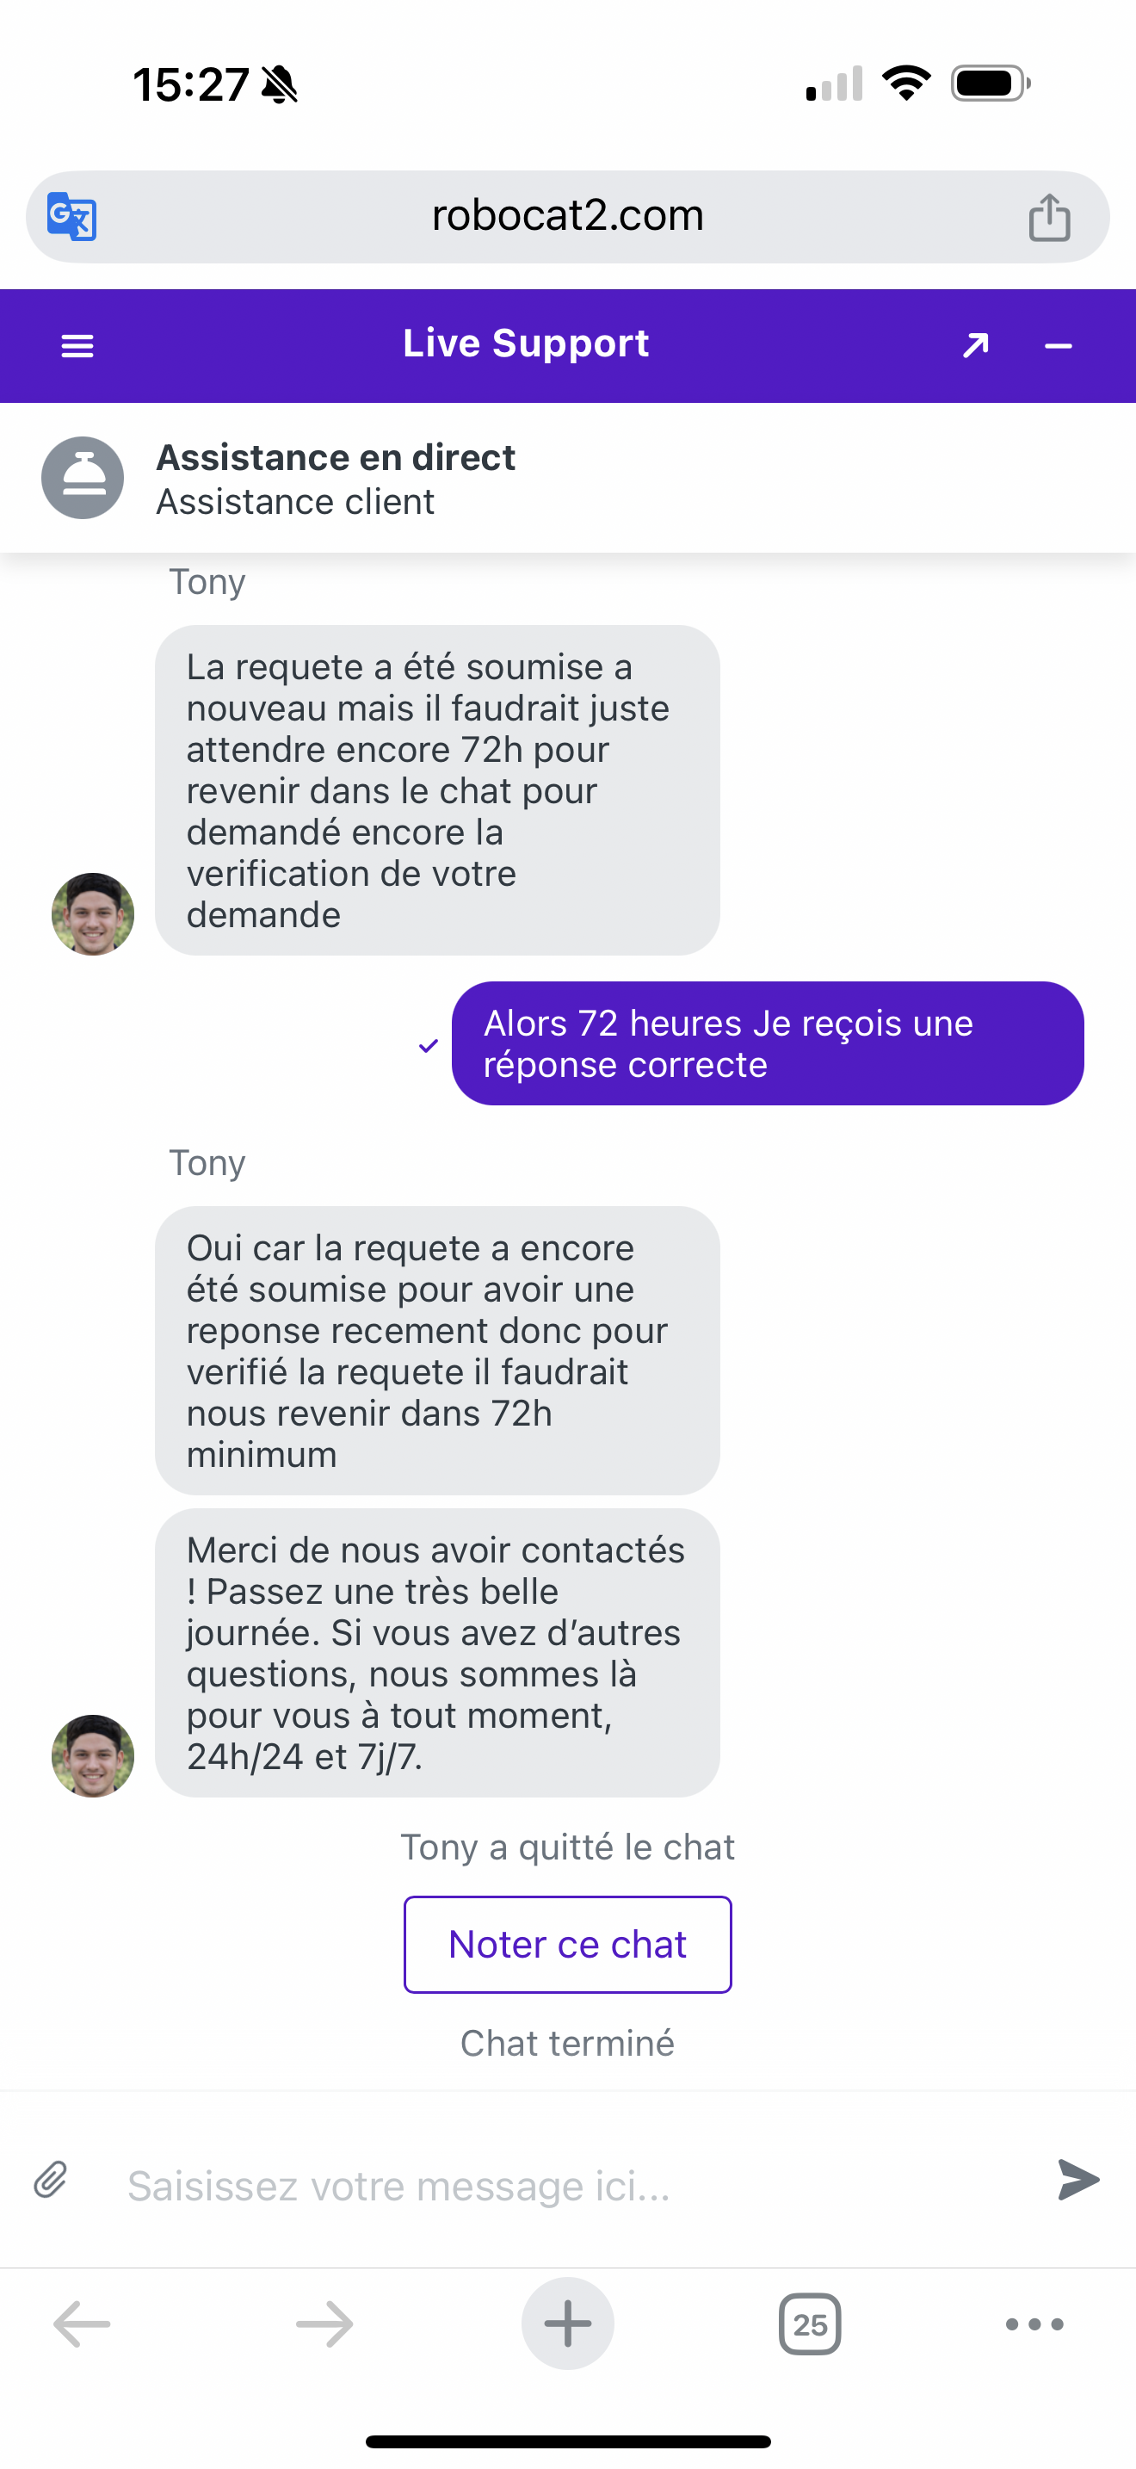Screen dimensions: 1136x2469
Task: Tap the paperclip attachment icon
Action: pos(51,2179)
